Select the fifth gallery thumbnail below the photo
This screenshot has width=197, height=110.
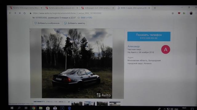point(90,103)
